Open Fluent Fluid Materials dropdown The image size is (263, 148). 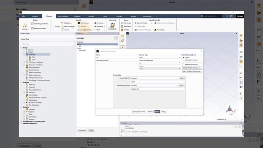point(159,63)
